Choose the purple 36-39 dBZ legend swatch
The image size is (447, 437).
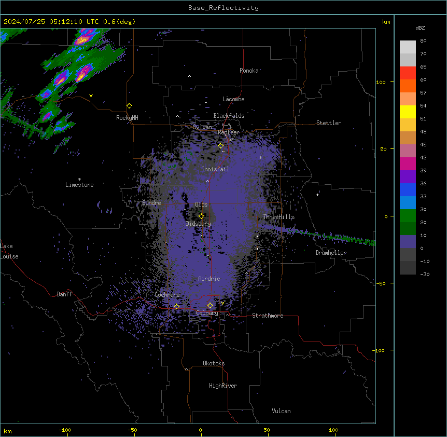click(408, 177)
